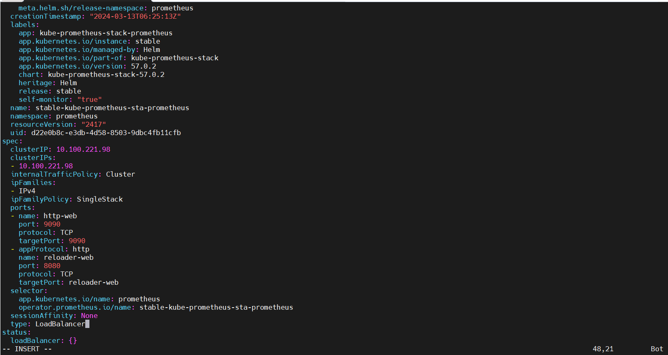Click the IPv4 list entry

27,191
